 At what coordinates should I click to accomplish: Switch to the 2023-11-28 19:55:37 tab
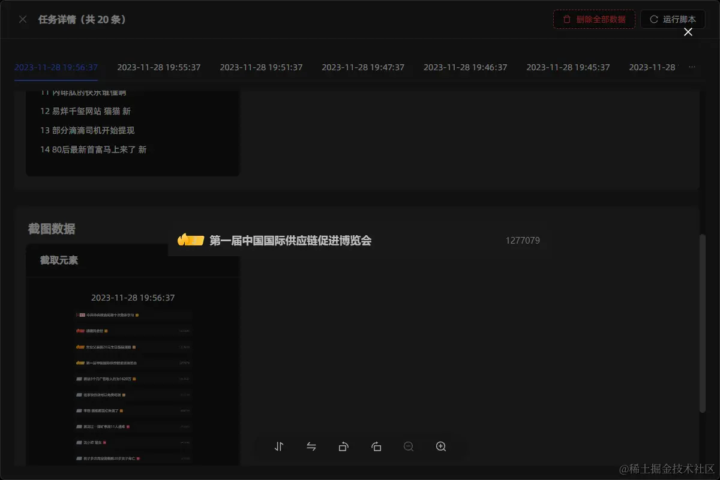coord(159,67)
